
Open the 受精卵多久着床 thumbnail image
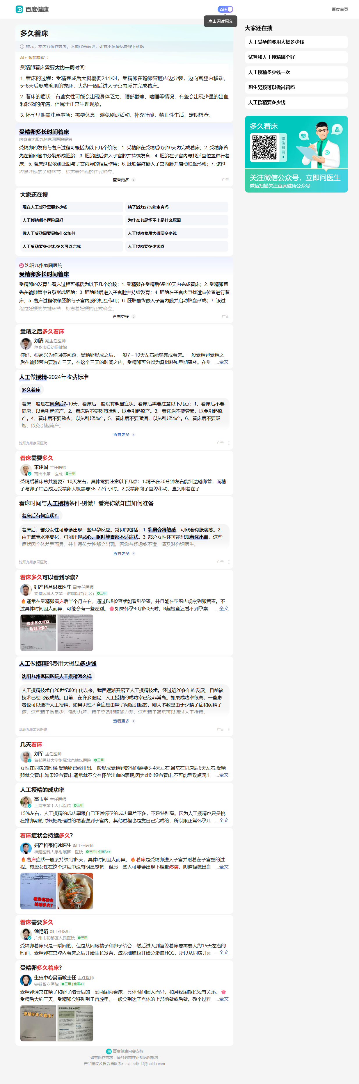[38, 1023]
